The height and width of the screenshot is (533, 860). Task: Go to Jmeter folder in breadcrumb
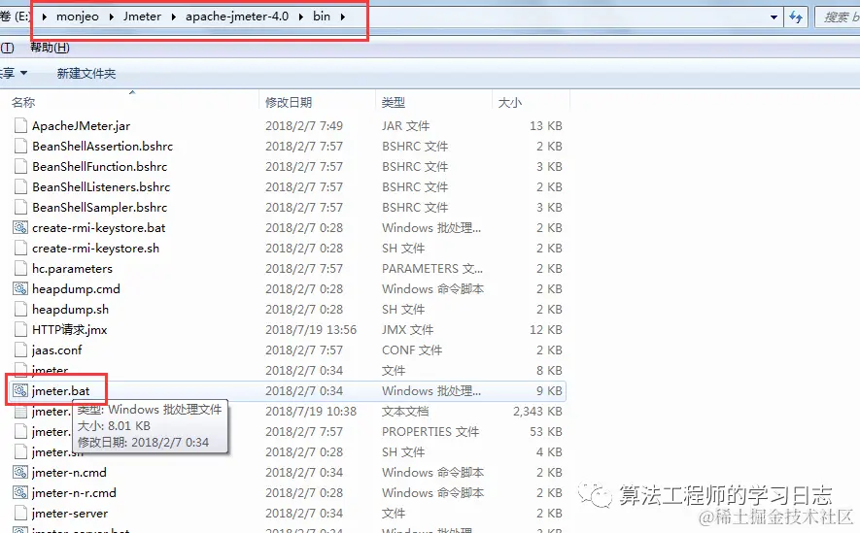[x=142, y=17]
